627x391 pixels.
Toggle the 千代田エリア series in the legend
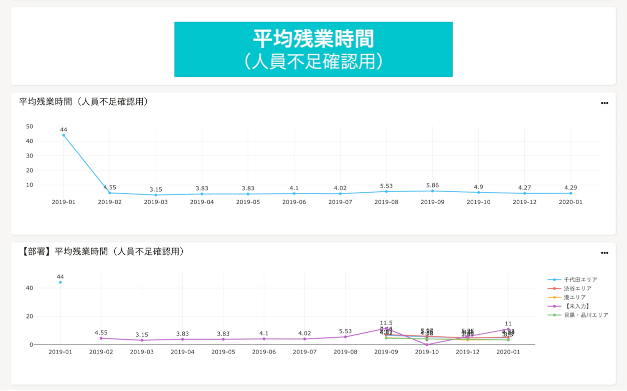point(572,280)
